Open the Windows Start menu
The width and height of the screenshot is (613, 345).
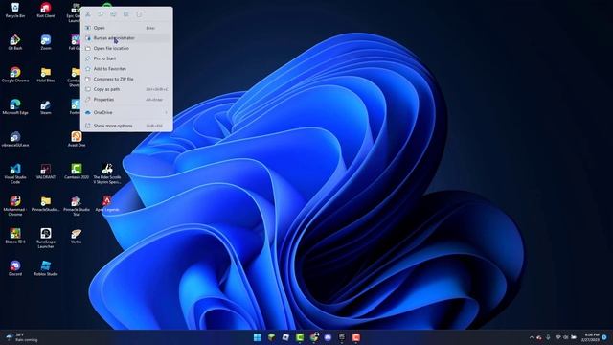pyautogui.click(x=258, y=337)
